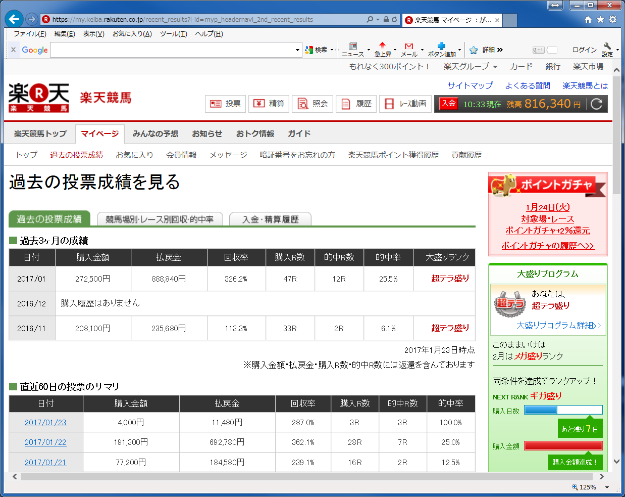The width and height of the screenshot is (625, 497).
Task: Go forward with the browser forward arrow
Action: pyautogui.click(x=32, y=19)
